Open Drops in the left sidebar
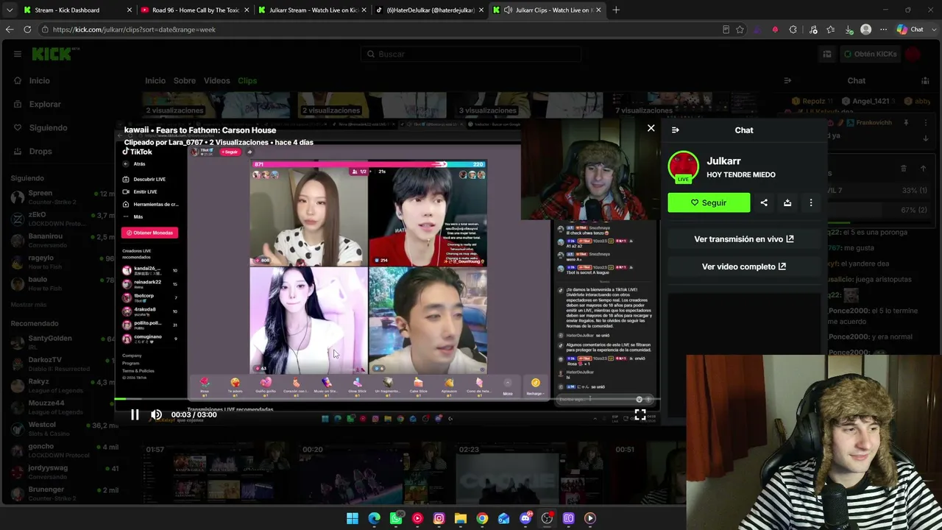The image size is (942, 530). (40, 151)
